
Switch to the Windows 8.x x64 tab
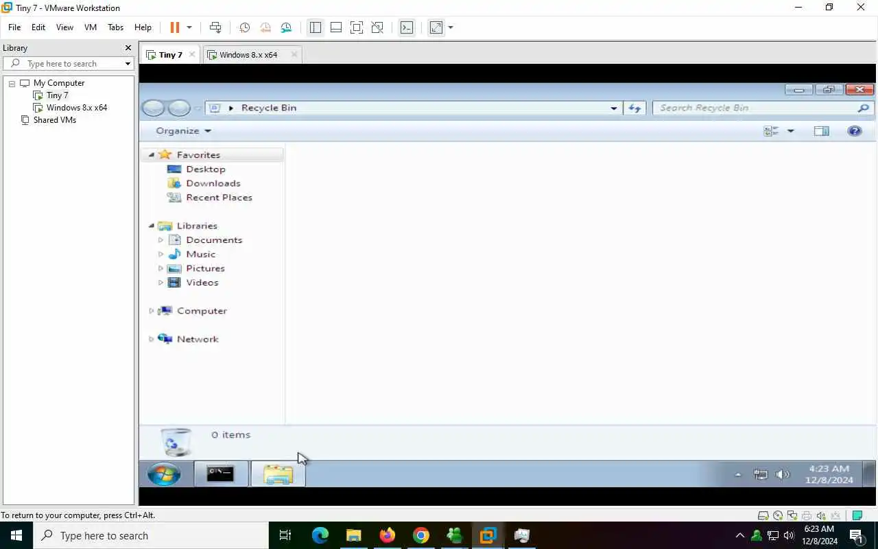248,55
